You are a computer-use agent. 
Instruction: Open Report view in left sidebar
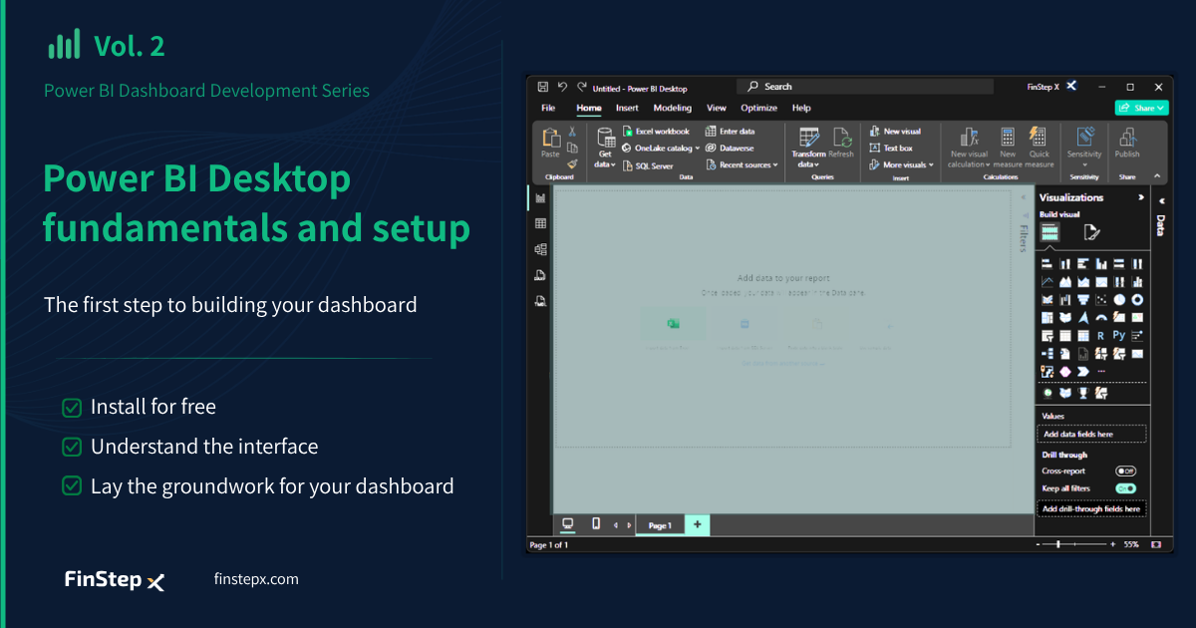click(540, 199)
